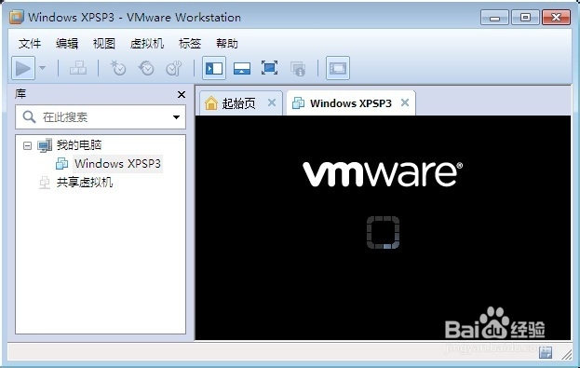Collapse the 我的电脑 tree node
Viewport: 580px width, 368px height.
click(x=27, y=145)
